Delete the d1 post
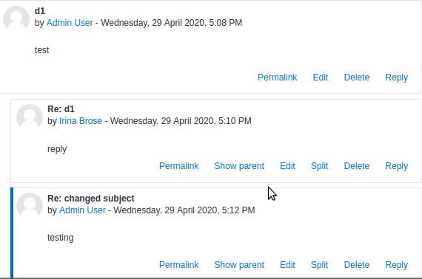 coord(357,77)
